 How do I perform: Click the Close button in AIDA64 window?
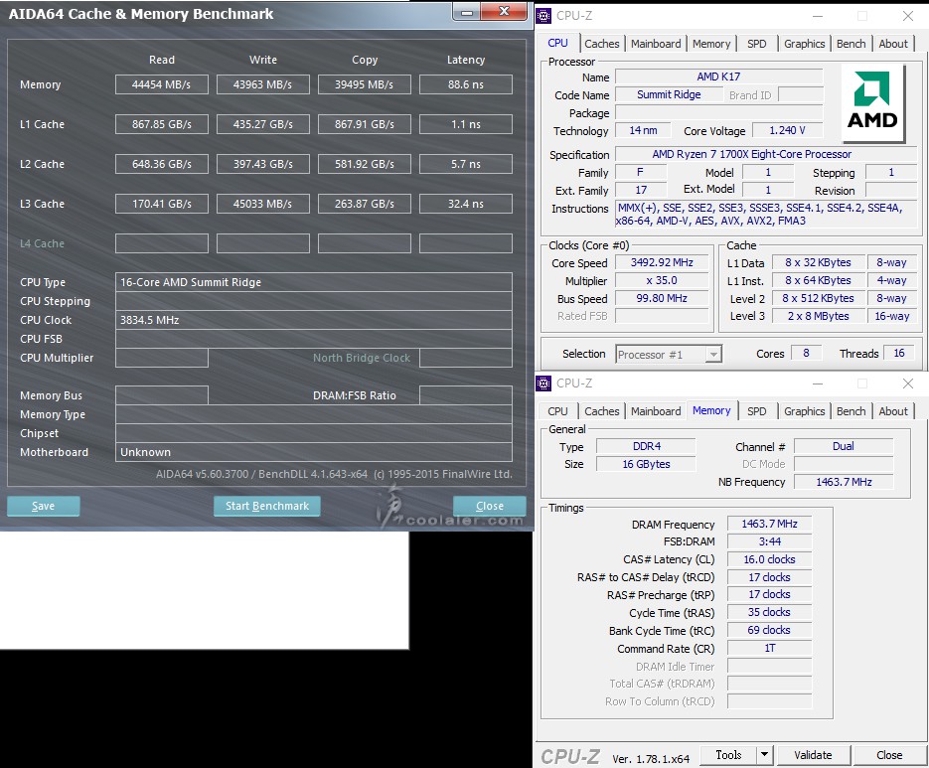[490, 506]
